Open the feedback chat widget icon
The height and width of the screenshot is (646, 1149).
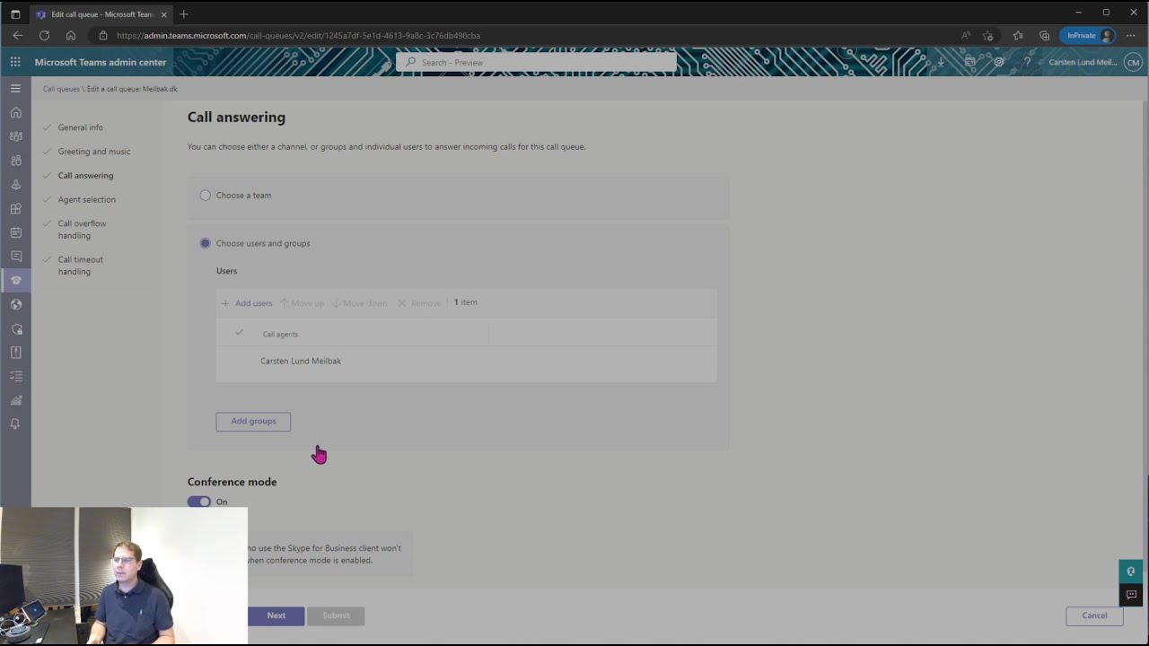pos(1131,594)
